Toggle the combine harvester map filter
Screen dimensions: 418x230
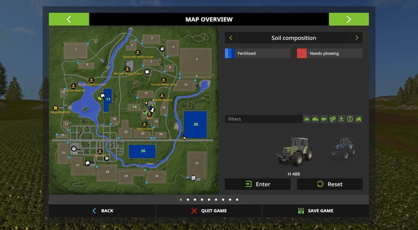(315, 119)
